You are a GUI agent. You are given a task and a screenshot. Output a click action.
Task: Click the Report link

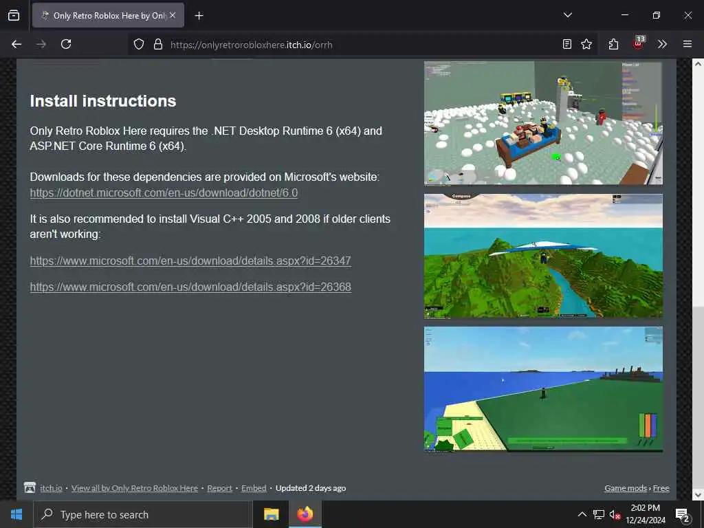(219, 488)
